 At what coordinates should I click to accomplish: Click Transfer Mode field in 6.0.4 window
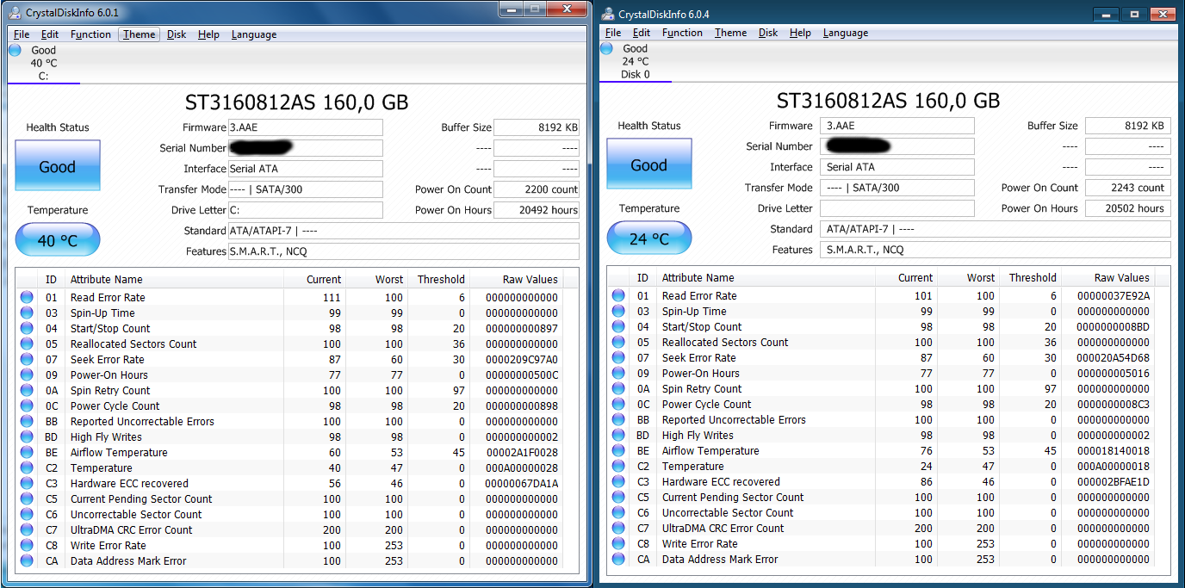coord(897,188)
